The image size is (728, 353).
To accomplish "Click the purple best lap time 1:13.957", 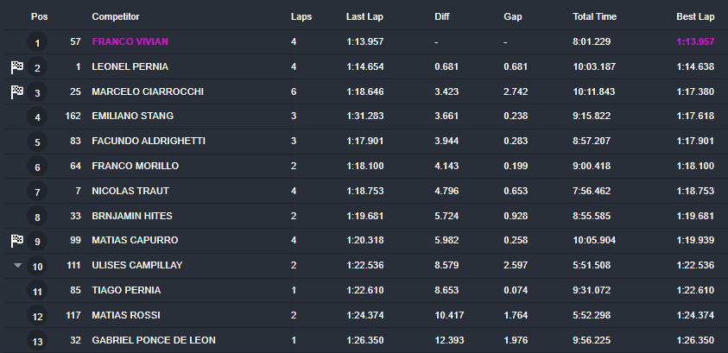I will pos(695,41).
